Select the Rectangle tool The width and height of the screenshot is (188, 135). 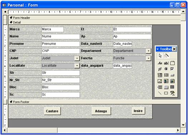(166, 93)
